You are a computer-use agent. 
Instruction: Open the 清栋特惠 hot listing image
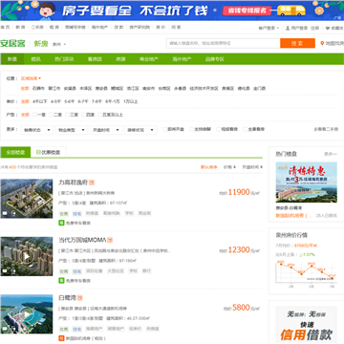pos(307,183)
